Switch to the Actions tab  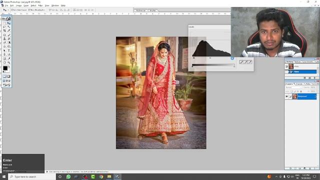297,61
